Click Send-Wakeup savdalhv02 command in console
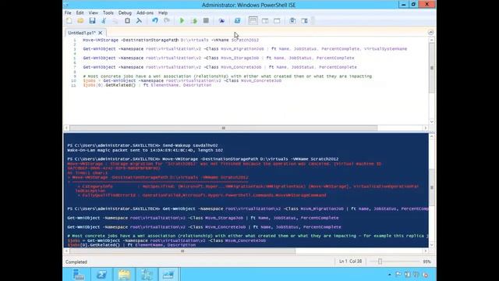Screen dimensions: 499x281 coord(190,145)
